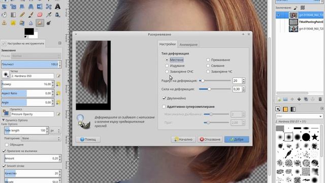This screenshot has height=183, width=325.
Task: Open the tool options tab menu
Action: coord(60,43)
